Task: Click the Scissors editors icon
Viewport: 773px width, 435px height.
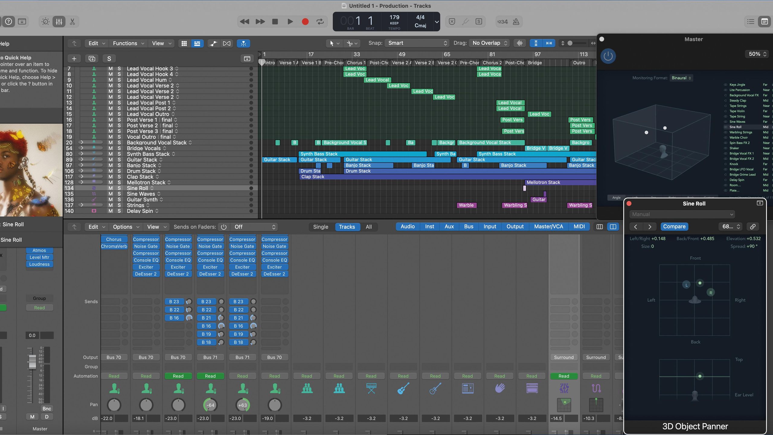Action: pos(72,21)
